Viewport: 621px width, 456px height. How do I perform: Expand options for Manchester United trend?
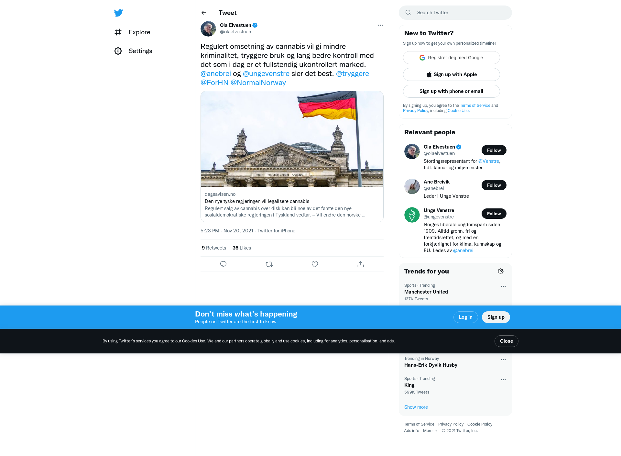pos(503,286)
